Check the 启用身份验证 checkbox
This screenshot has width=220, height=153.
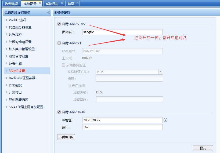[x=64, y=65]
